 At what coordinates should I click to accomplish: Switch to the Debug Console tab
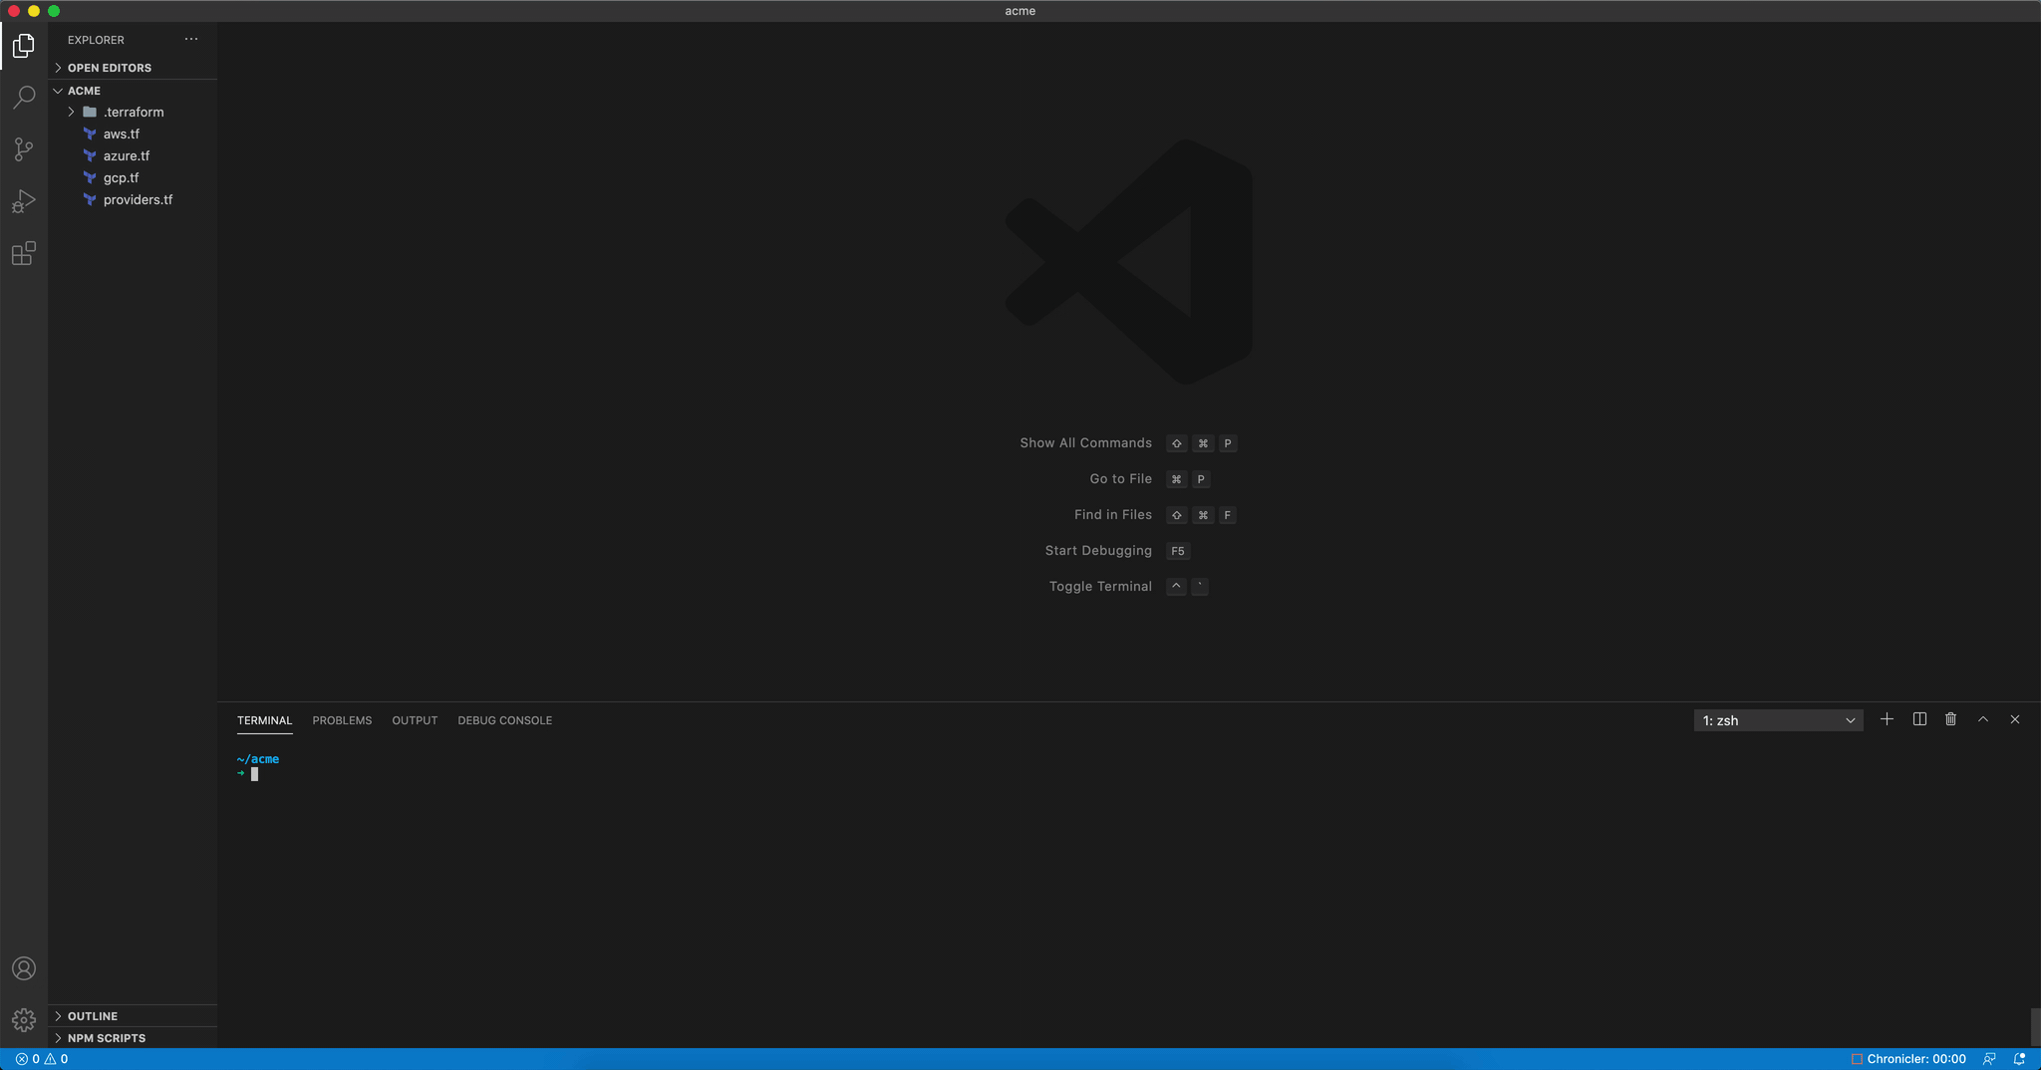click(504, 720)
